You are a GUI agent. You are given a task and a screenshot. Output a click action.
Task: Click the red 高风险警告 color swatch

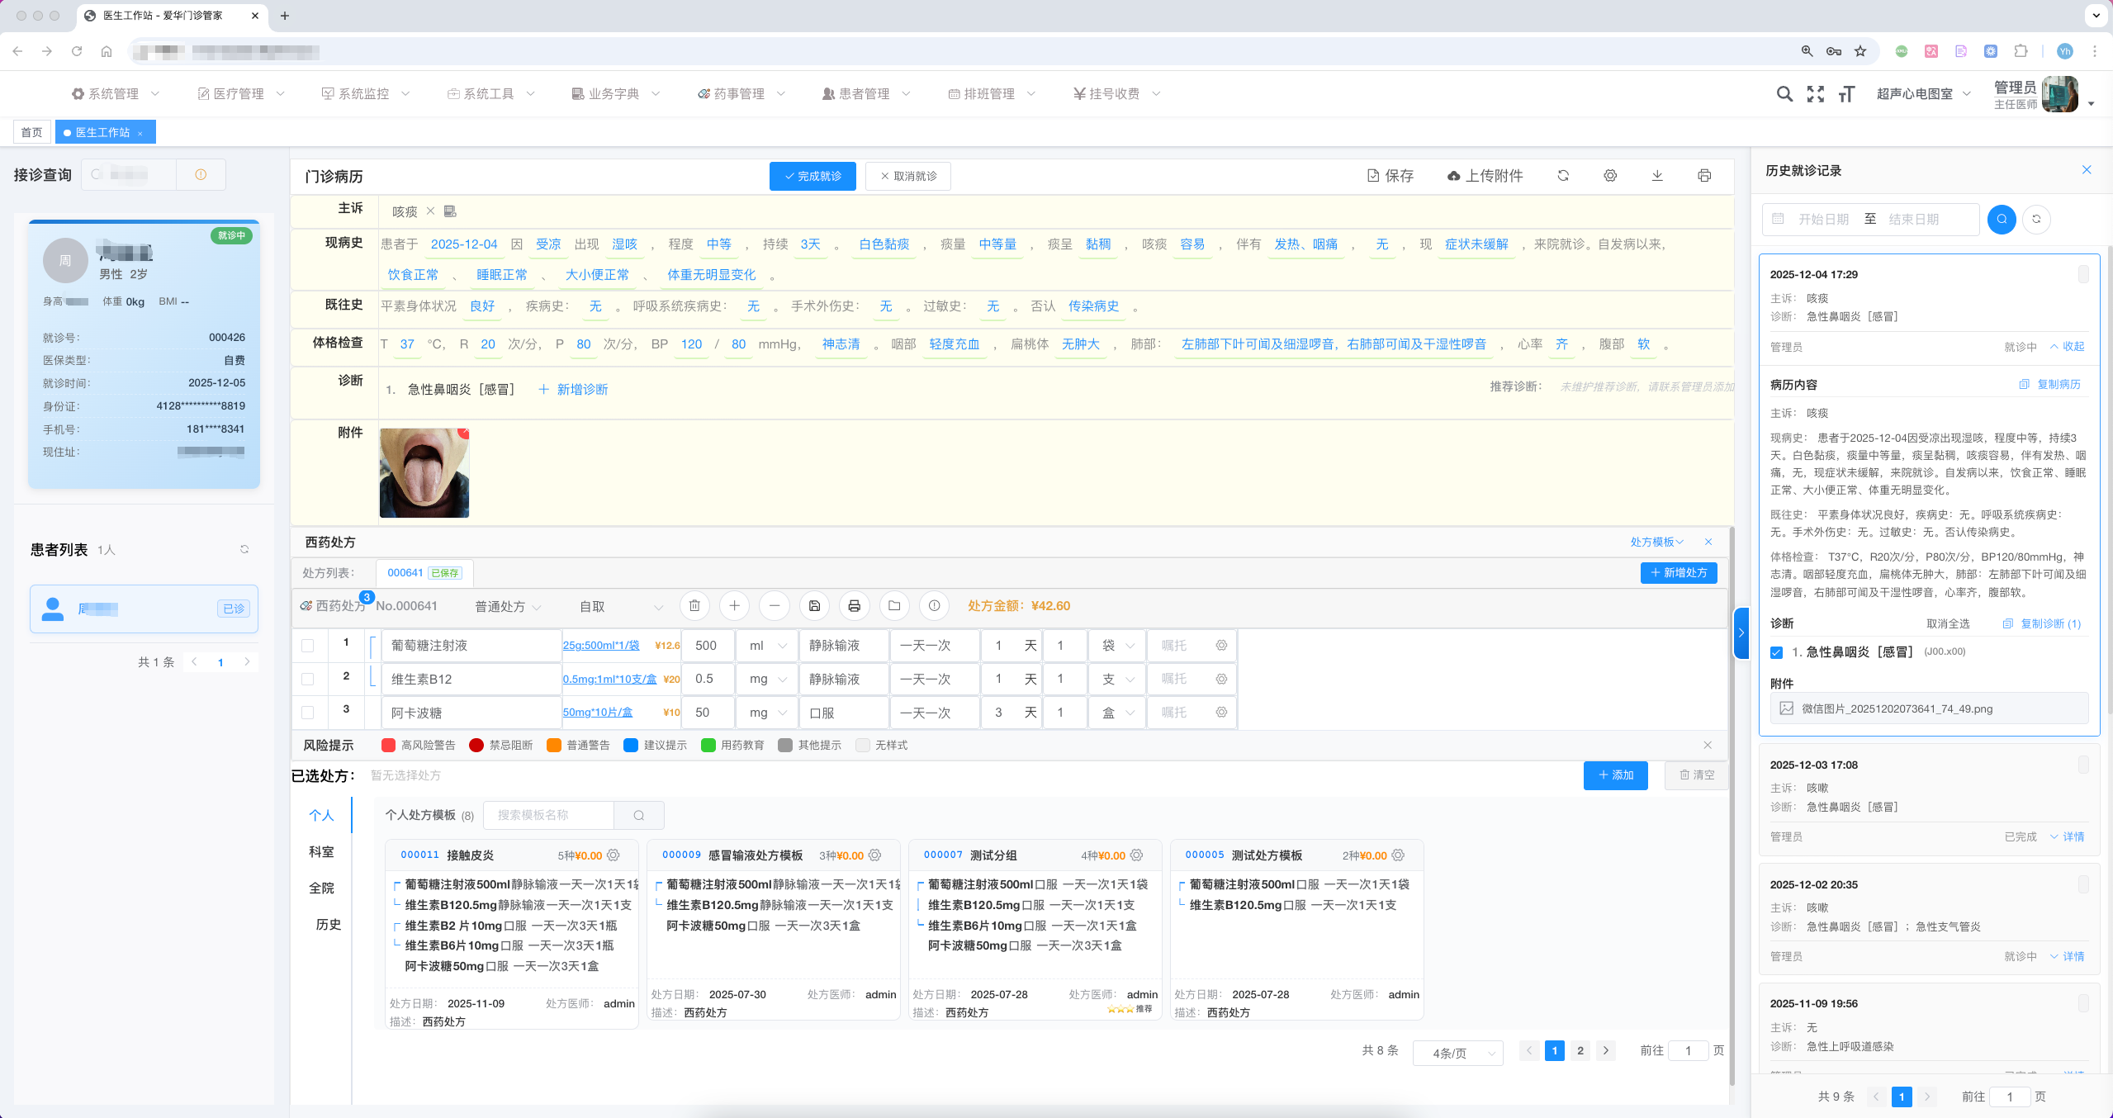(x=388, y=746)
